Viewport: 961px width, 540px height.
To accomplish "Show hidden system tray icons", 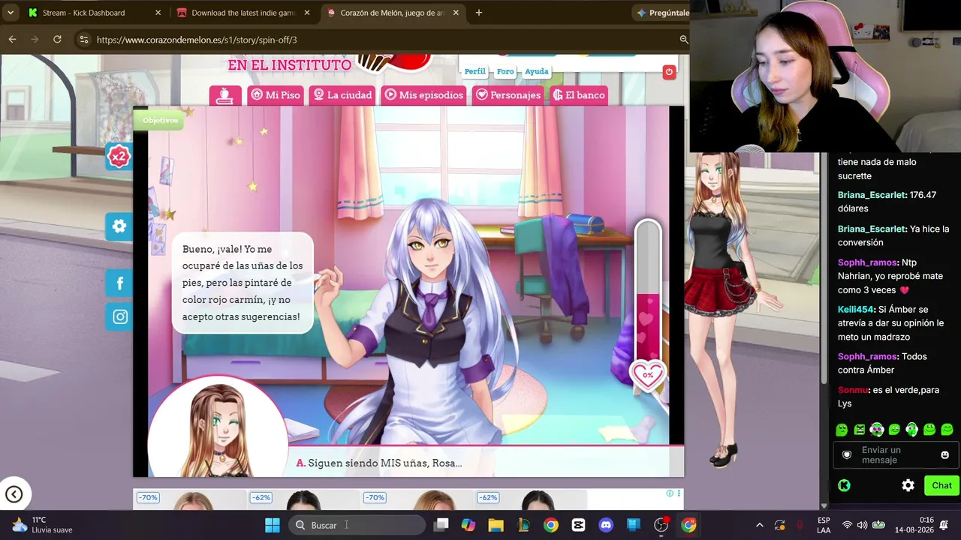I will coord(759,525).
